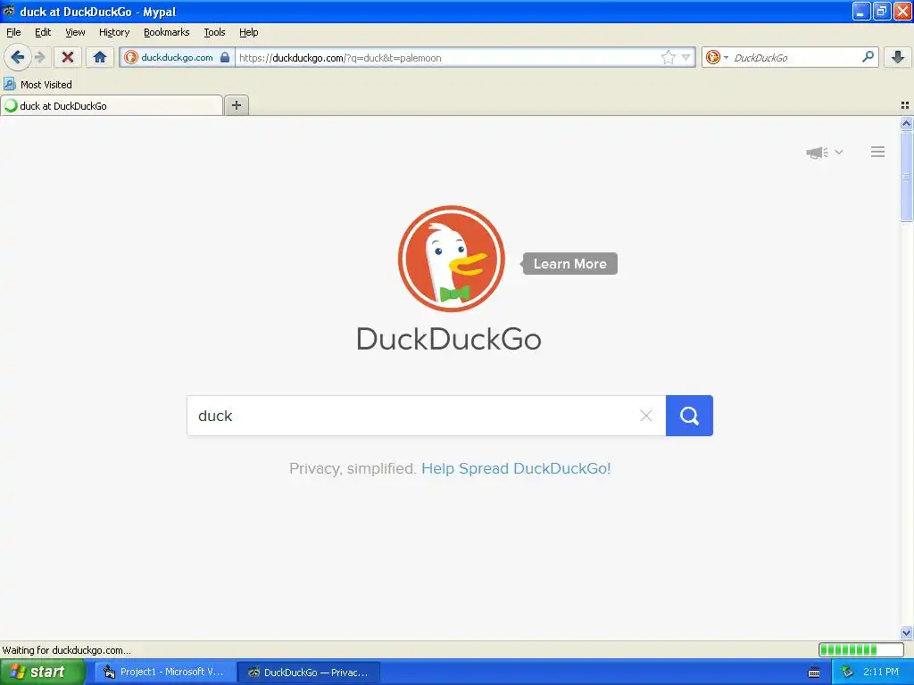Click the duckduckgo.com site identity icon
Image resolution: width=914 pixels, height=685 pixels.
(131, 57)
